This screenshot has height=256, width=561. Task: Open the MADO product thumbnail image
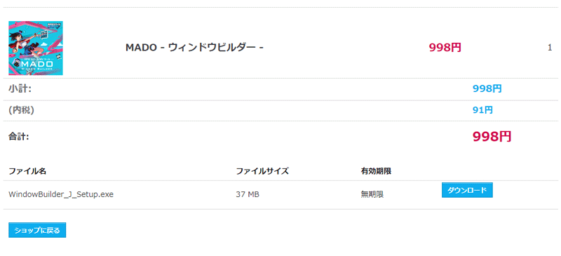click(36, 48)
